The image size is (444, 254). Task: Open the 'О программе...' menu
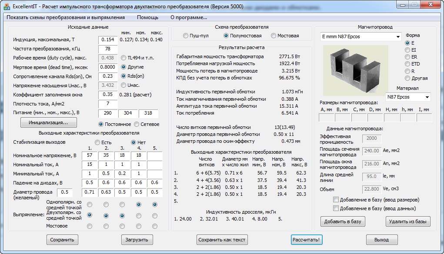[189, 17]
